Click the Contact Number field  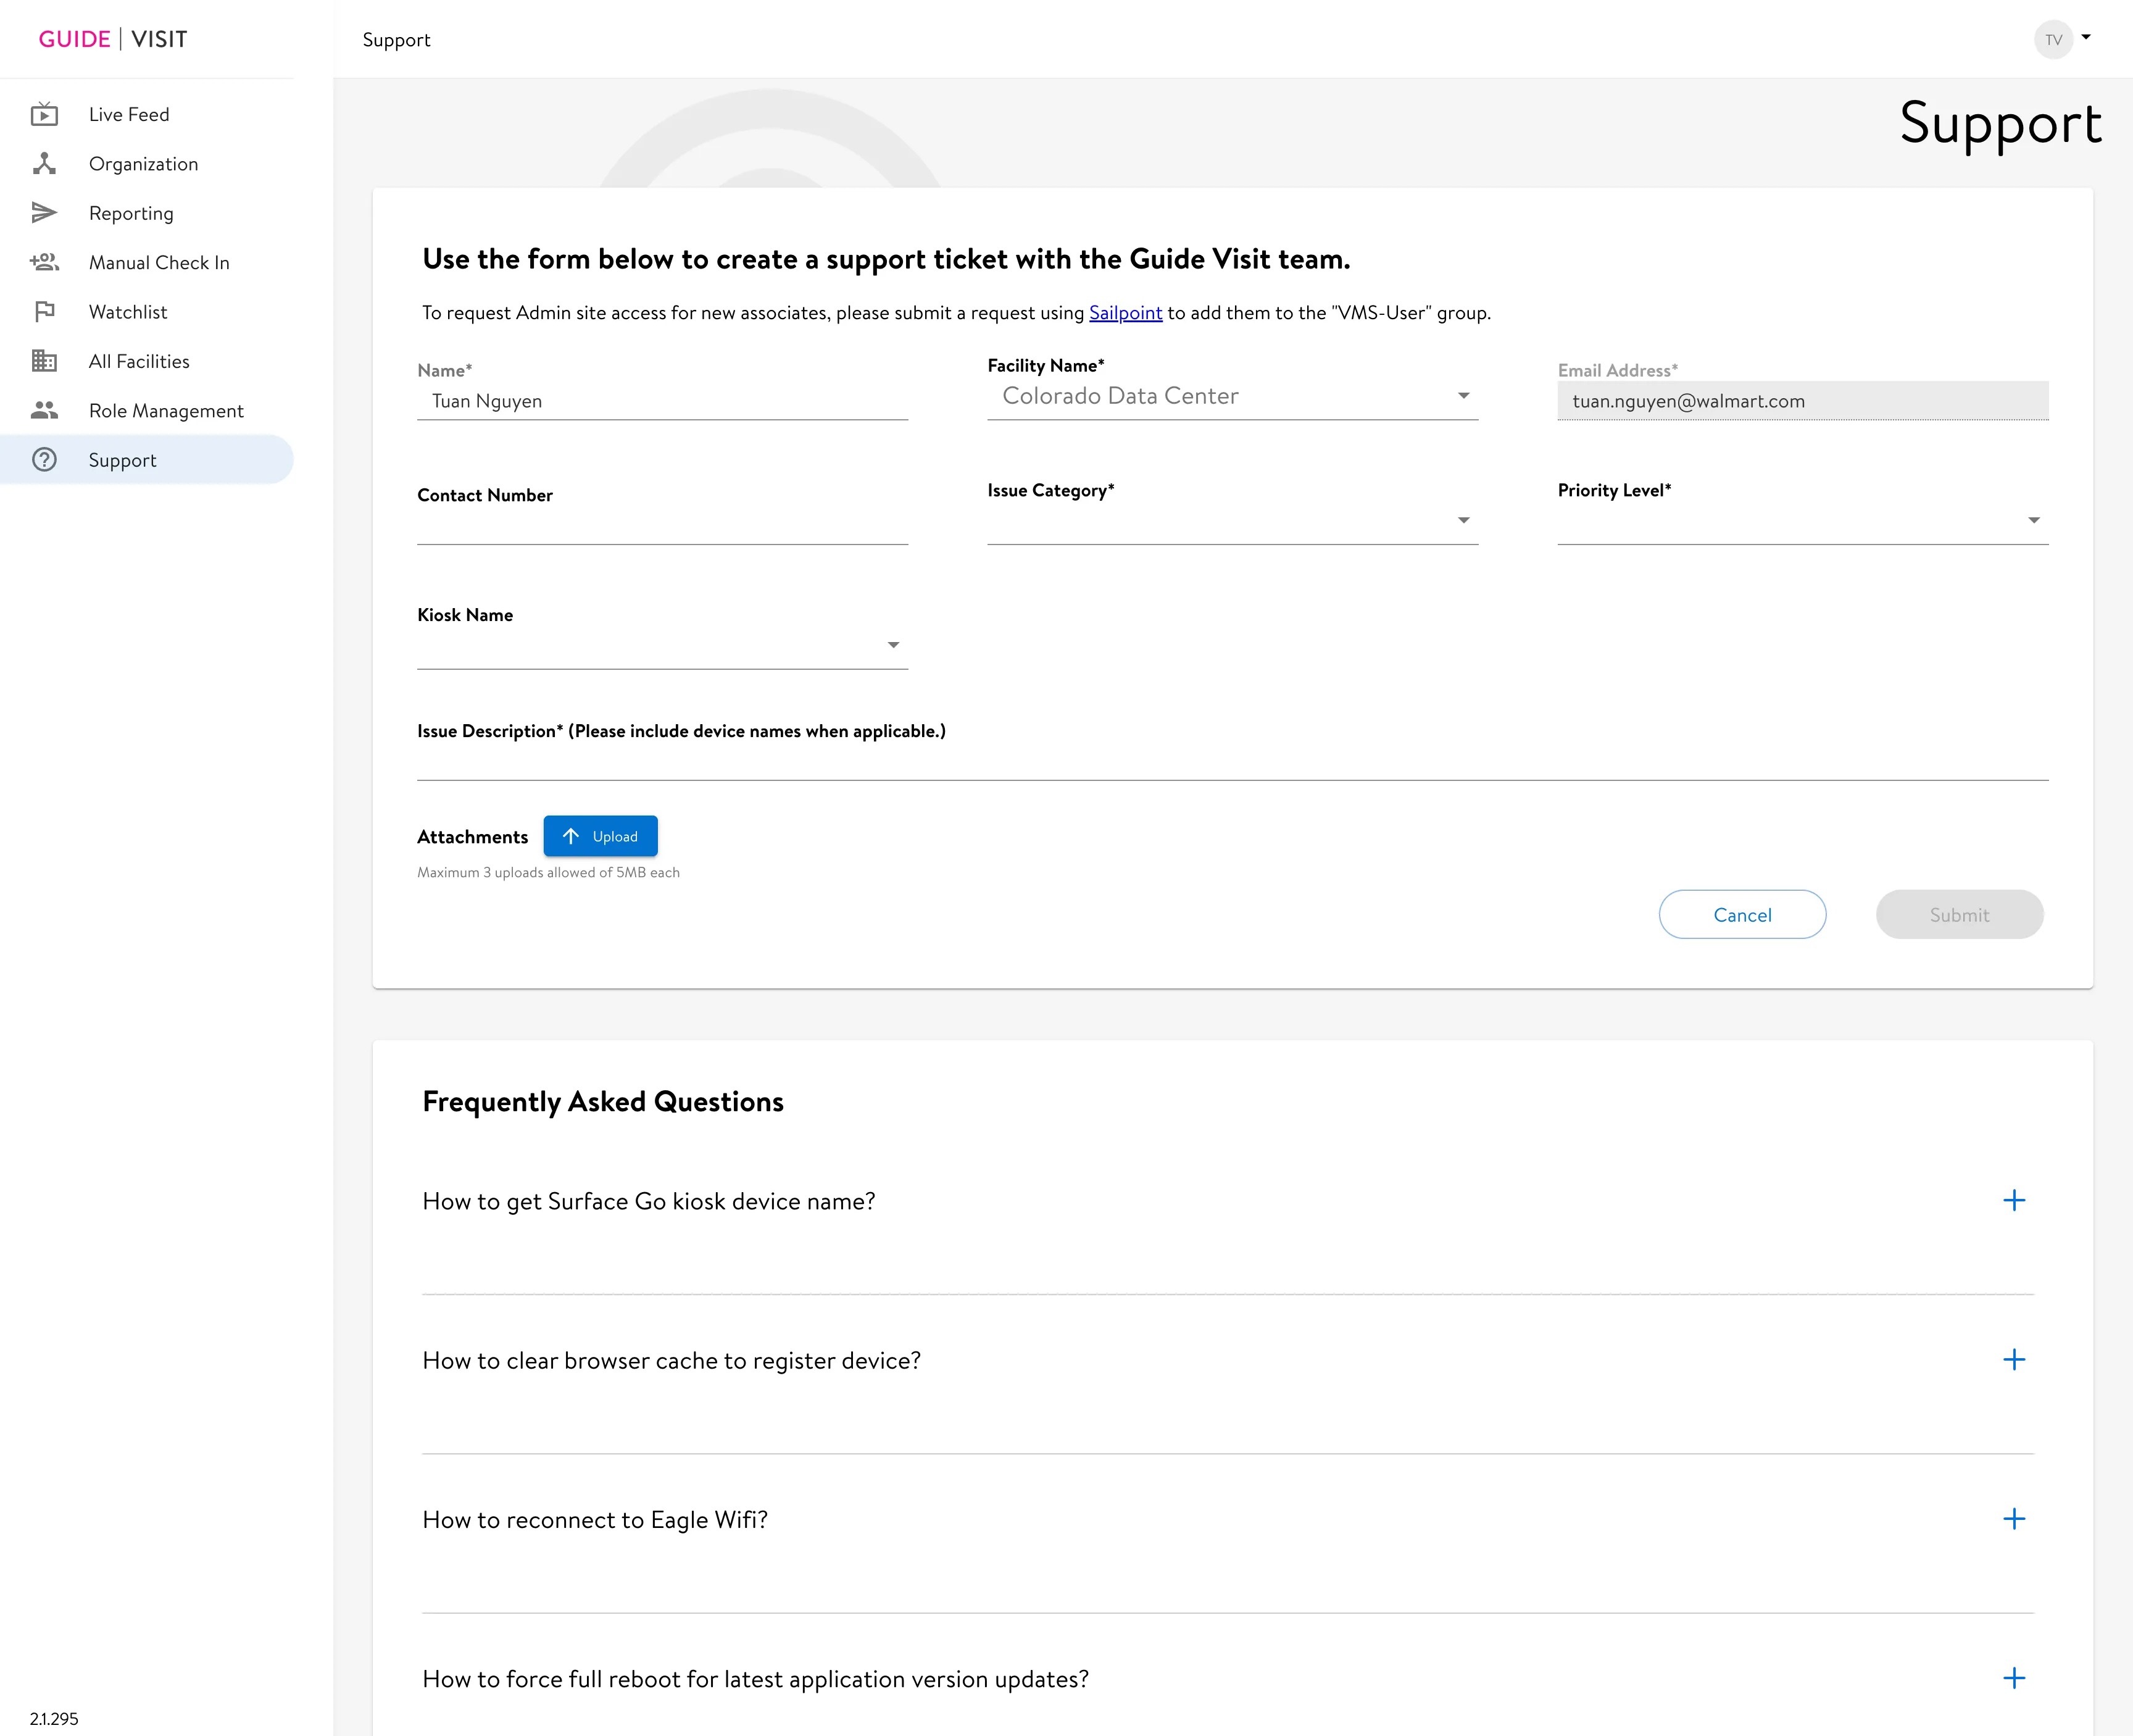coord(662,525)
